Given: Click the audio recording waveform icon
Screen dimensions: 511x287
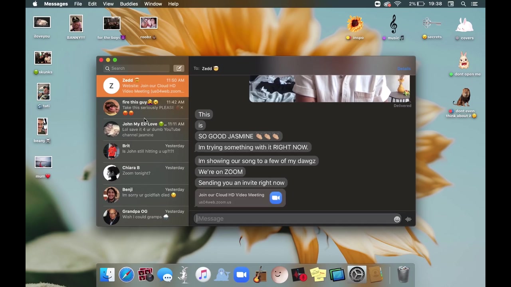Looking at the screenshot, I should (x=408, y=219).
